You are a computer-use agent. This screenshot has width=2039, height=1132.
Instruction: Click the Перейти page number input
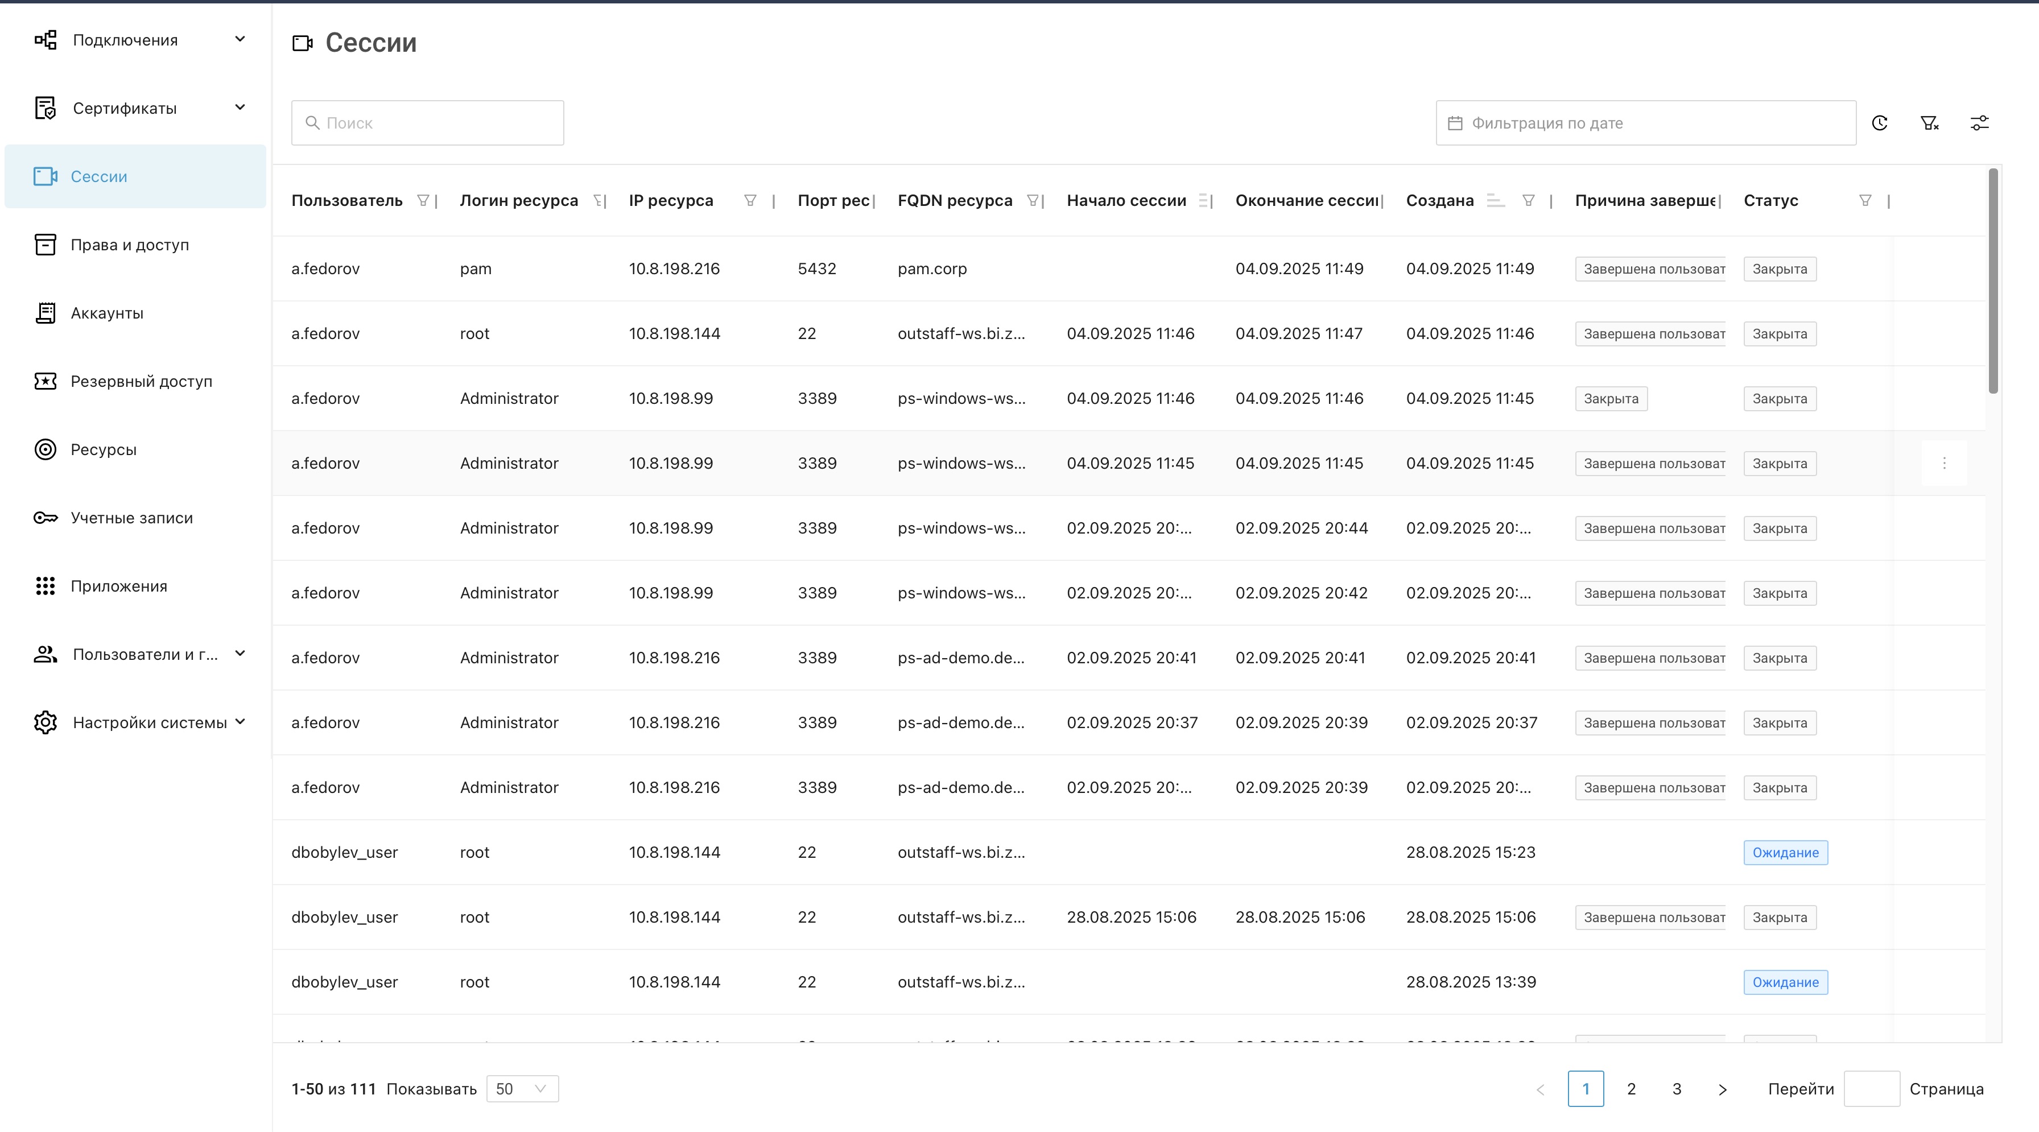(1871, 1088)
